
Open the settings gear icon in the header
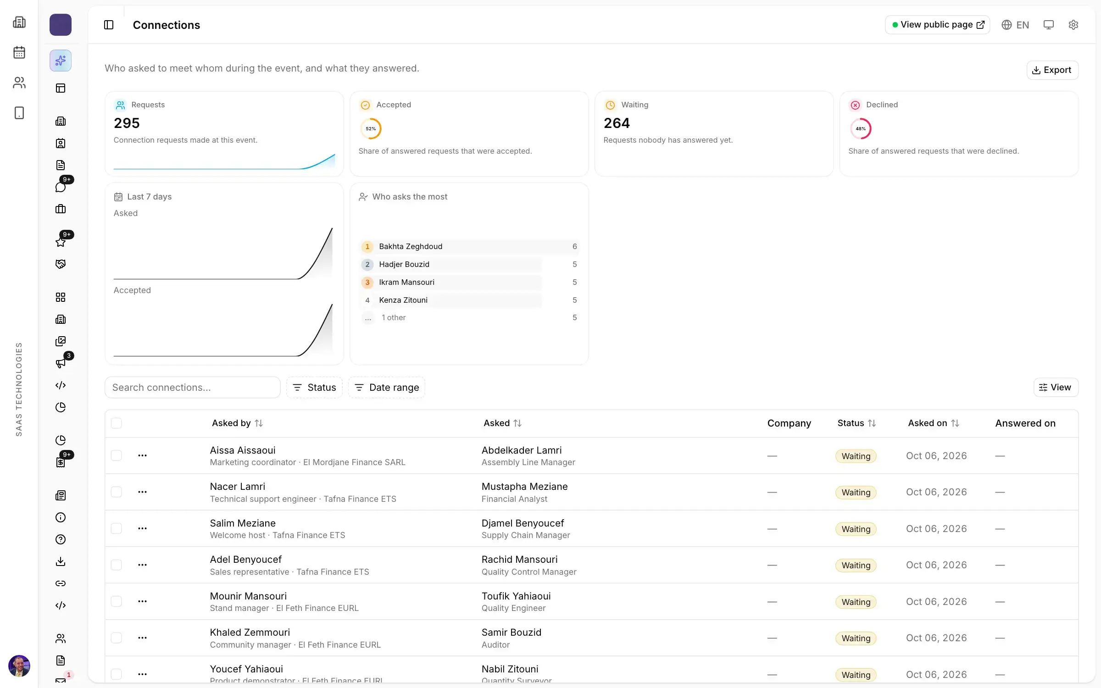click(x=1073, y=25)
